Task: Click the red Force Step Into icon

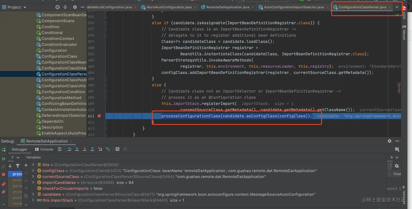Action: pyautogui.click(x=84, y=149)
